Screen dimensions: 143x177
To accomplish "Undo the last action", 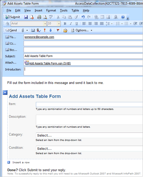I will (x=83, y=17).
